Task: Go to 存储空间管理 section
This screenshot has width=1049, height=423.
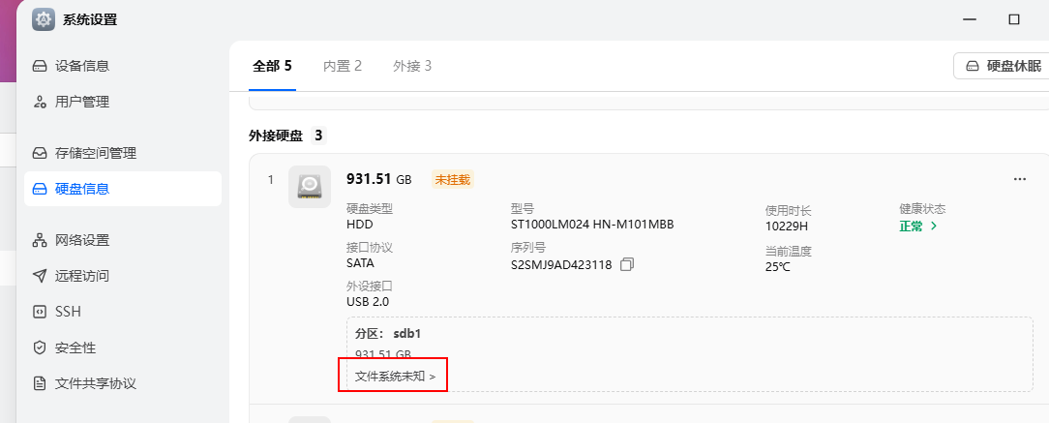Action: [95, 153]
